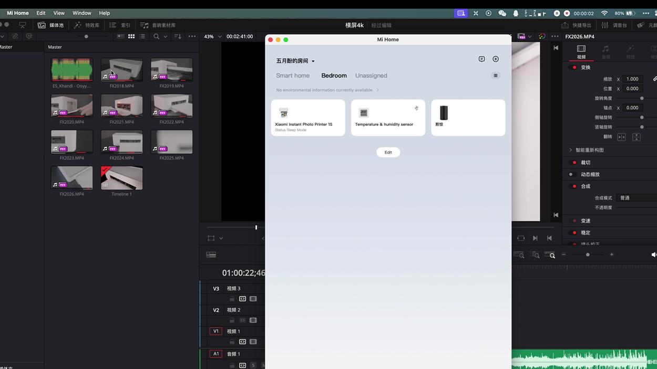Open the media pool sort icon
Viewport: 657px width, 369px height.
pyautogui.click(x=178, y=36)
